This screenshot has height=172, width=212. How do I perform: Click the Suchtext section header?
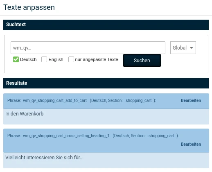tap(106, 25)
